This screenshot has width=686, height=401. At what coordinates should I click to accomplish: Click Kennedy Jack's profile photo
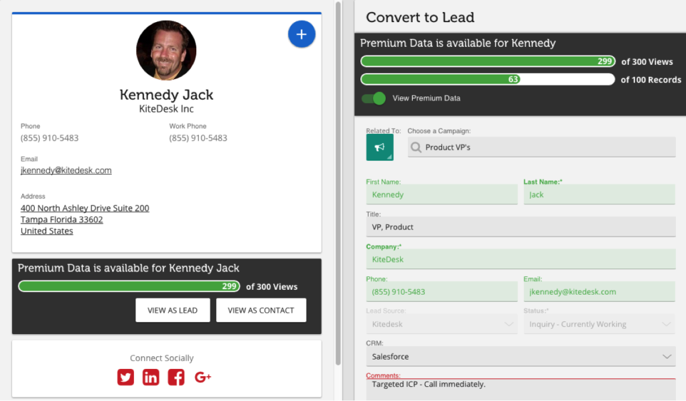coord(166,50)
